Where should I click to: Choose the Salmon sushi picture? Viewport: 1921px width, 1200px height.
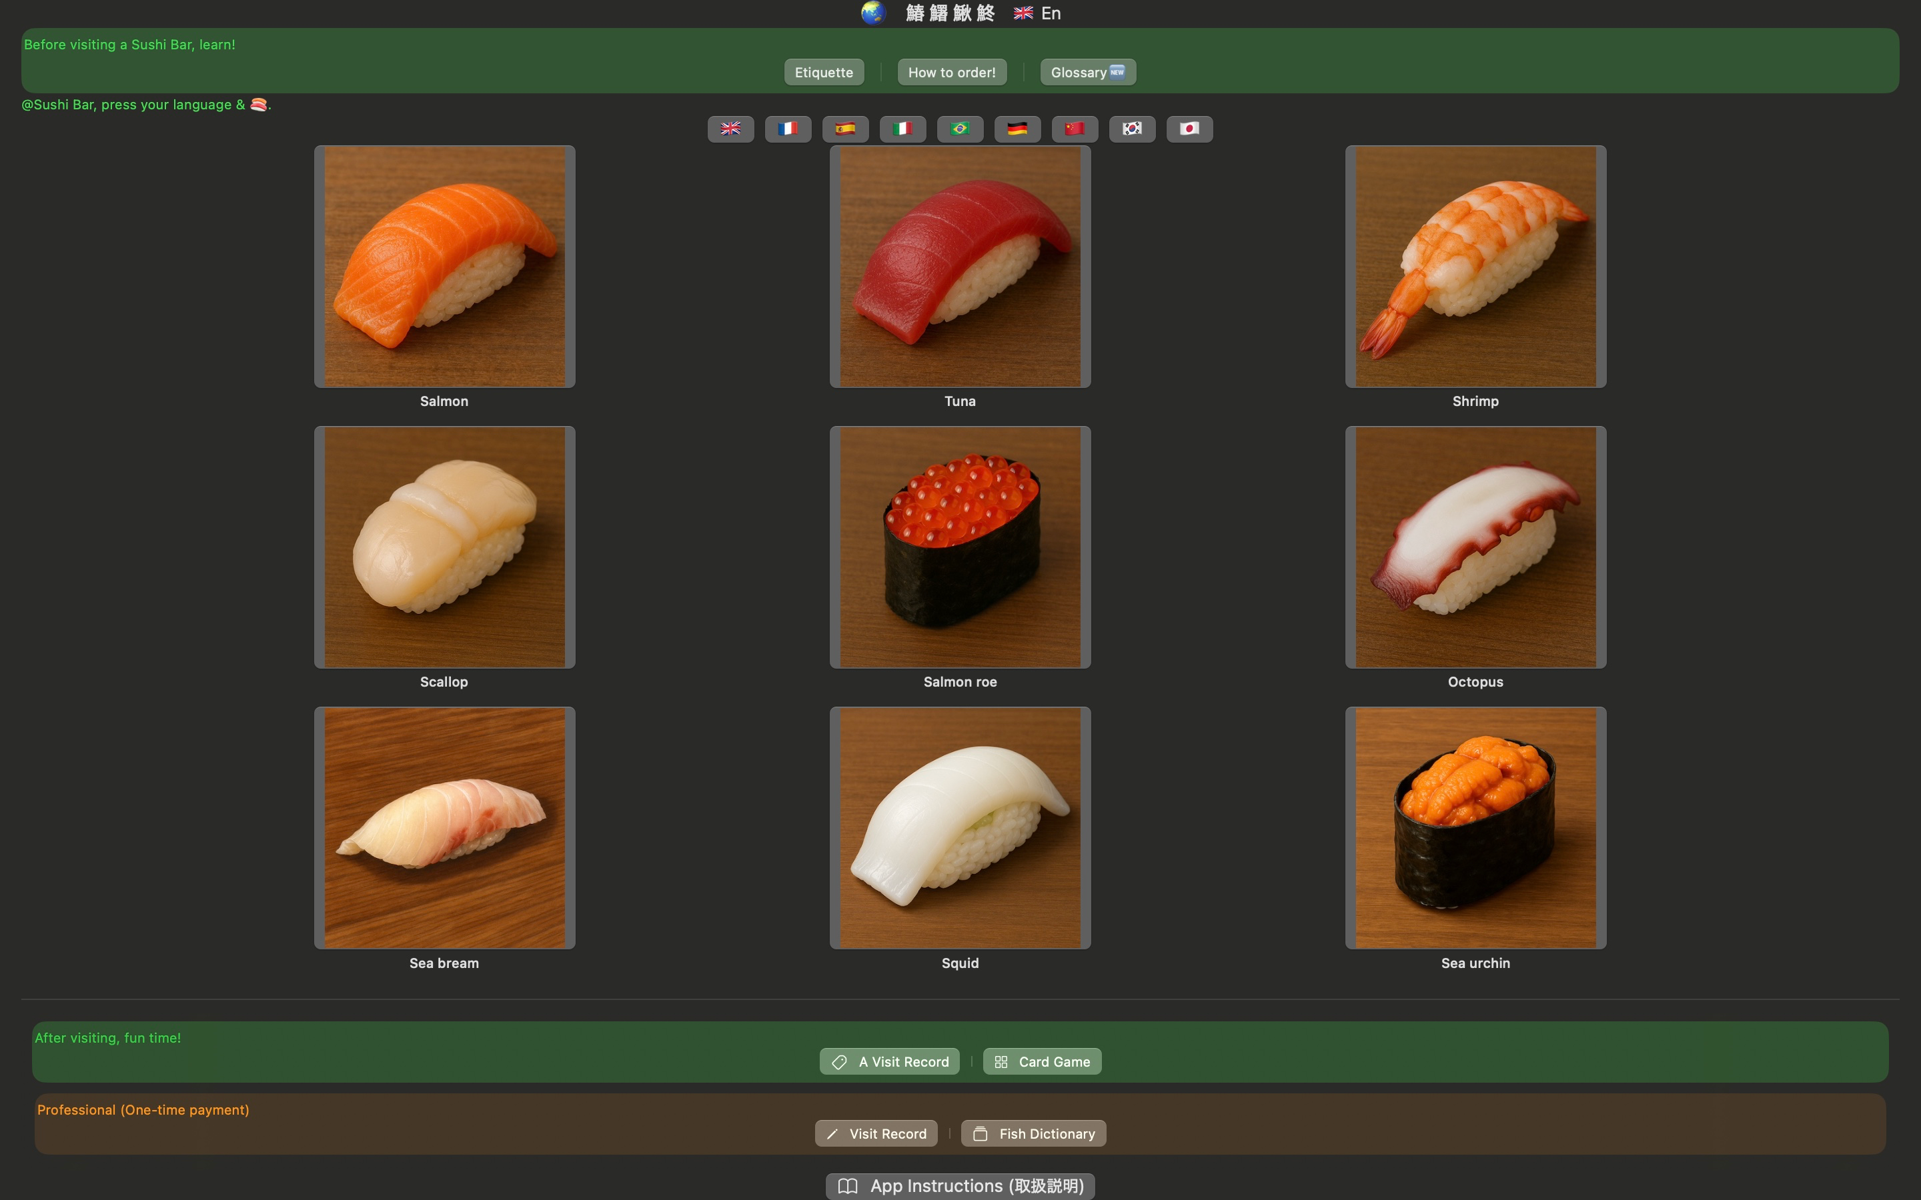coord(444,267)
